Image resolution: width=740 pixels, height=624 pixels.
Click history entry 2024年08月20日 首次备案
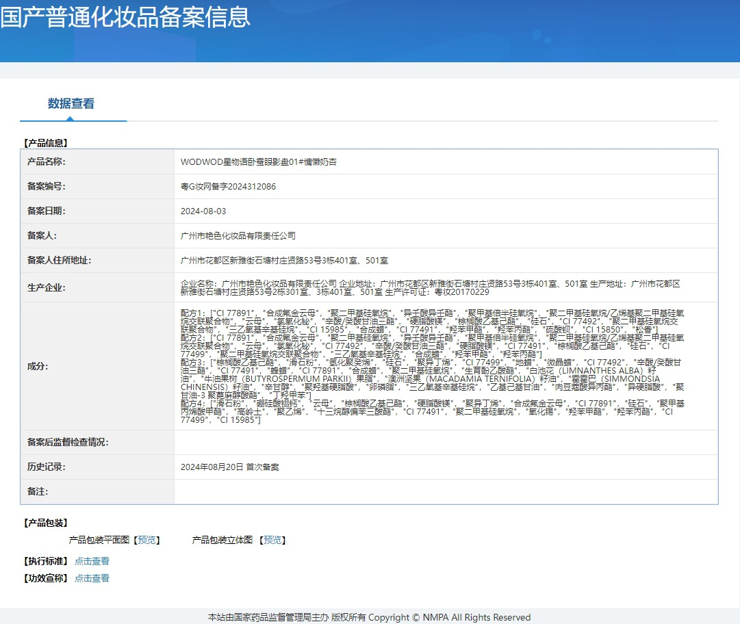(x=230, y=467)
